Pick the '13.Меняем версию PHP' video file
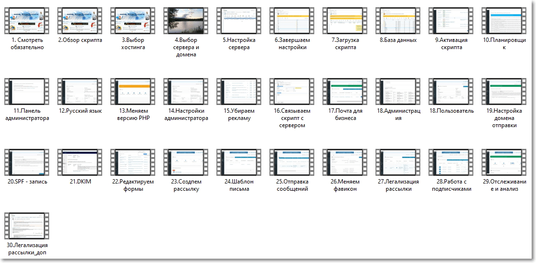The image size is (536, 263). click(133, 92)
